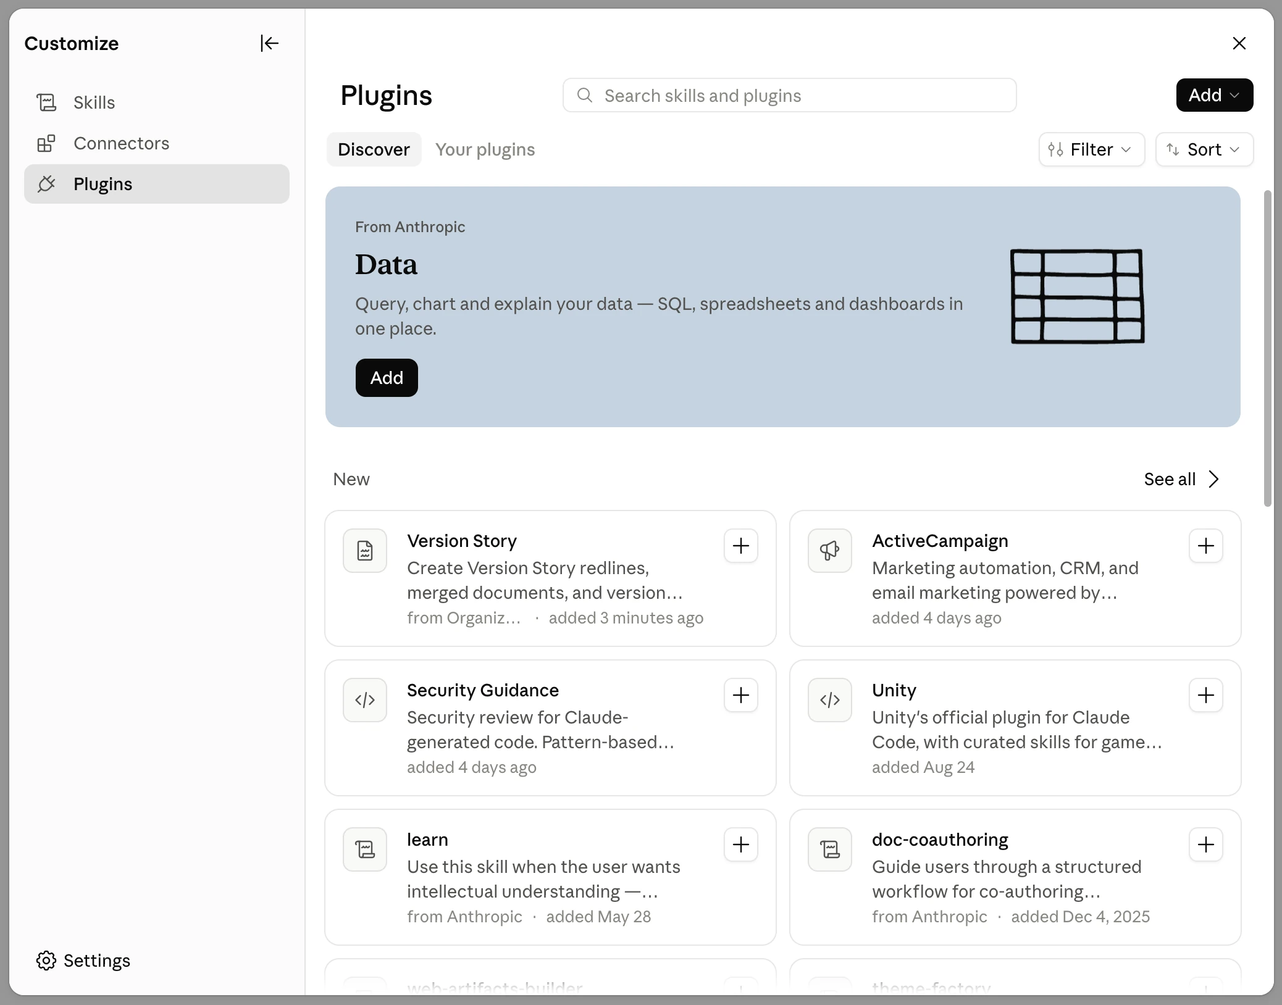Click the See all chevron arrow
Image resolution: width=1282 pixels, height=1005 pixels.
click(x=1213, y=479)
